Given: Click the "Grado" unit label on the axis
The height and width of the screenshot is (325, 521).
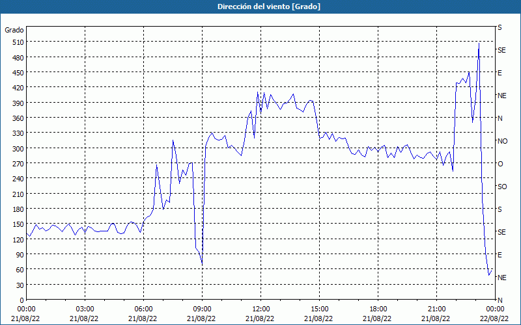Looking at the screenshot, I should coord(14,30).
